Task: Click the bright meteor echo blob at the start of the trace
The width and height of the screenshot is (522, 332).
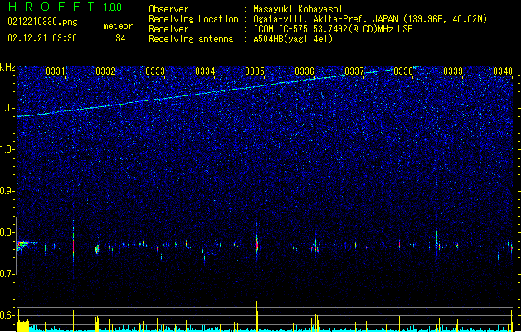Action: coord(24,246)
